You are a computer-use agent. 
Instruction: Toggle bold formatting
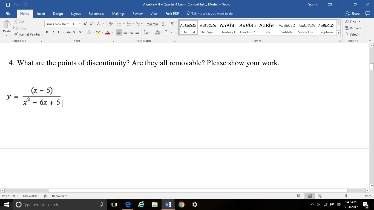47,32
